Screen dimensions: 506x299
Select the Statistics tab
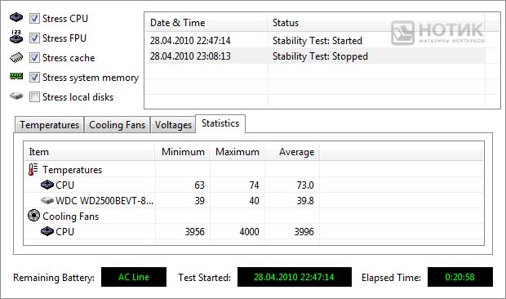click(220, 123)
